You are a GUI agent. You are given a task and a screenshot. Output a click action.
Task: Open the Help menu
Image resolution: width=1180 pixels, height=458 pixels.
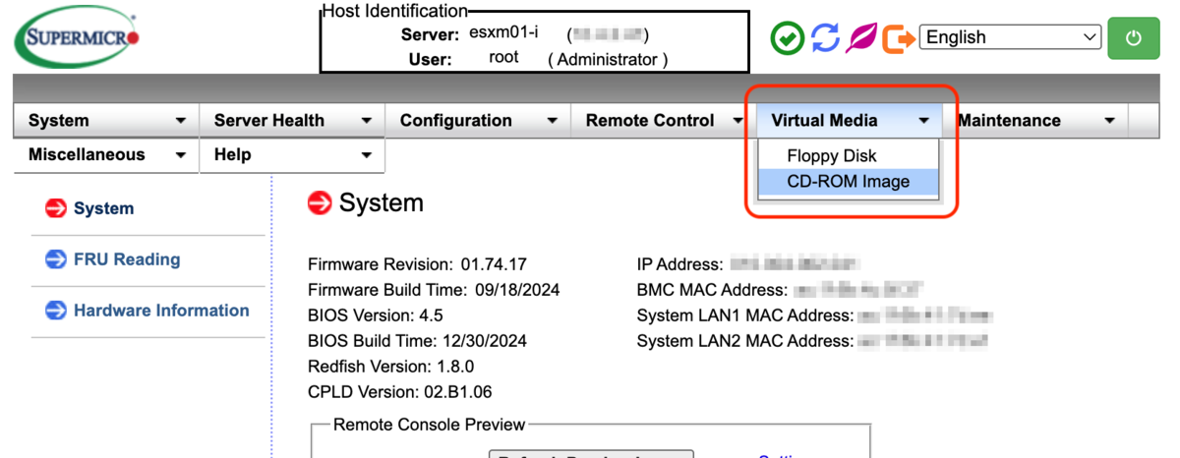coord(292,155)
